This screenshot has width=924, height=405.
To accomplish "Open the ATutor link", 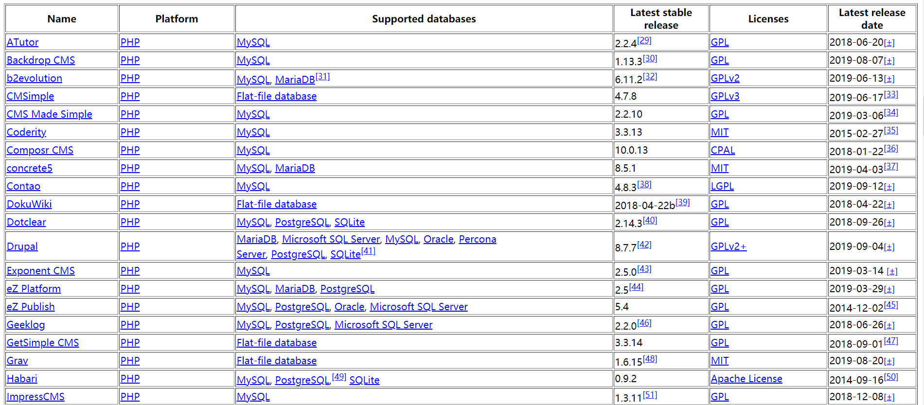I will point(22,42).
